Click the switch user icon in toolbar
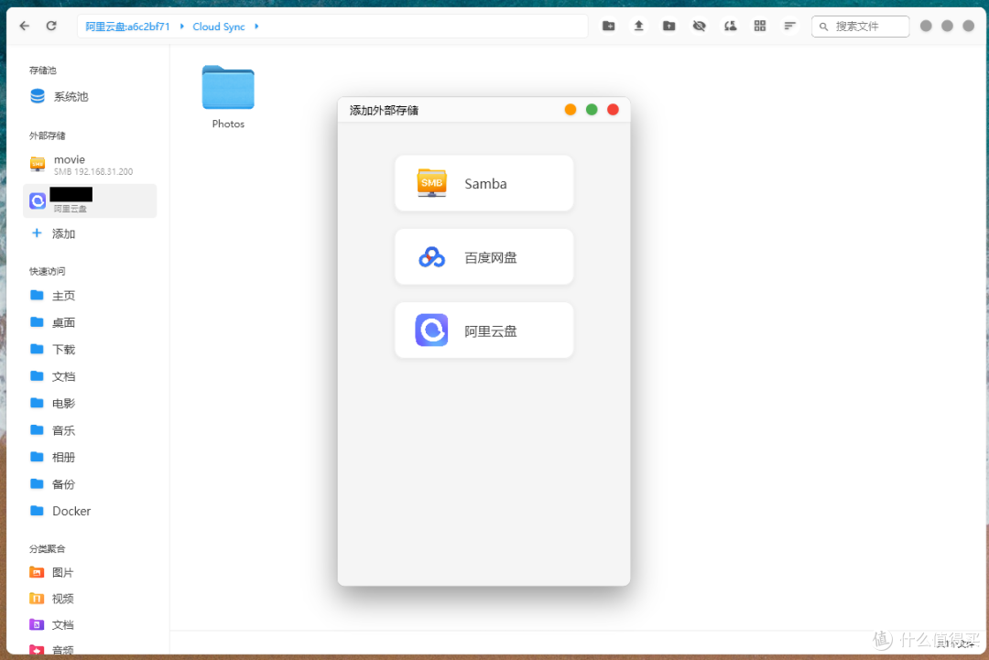The image size is (989, 660). [x=730, y=26]
